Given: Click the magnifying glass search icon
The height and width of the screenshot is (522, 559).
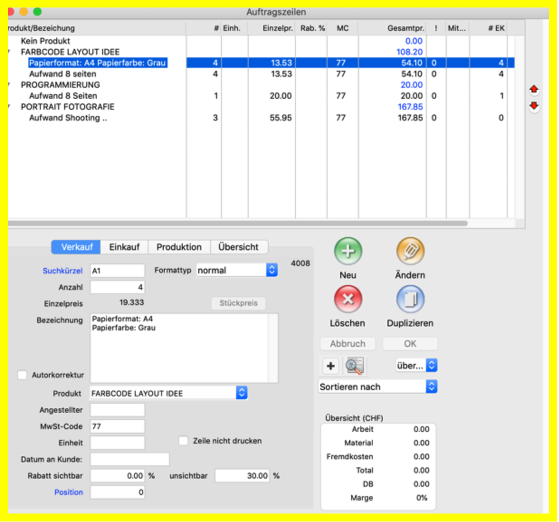Looking at the screenshot, I should 354,366.
